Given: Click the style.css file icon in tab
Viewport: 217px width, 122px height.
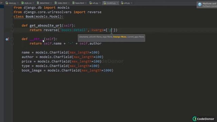Looking at the screenshot, I should 23,3.
